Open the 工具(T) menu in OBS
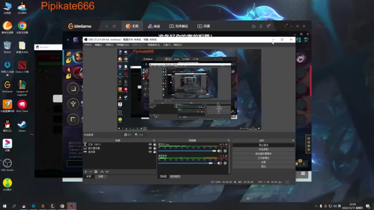Screen dimensions: 374x210 (167, 45)
